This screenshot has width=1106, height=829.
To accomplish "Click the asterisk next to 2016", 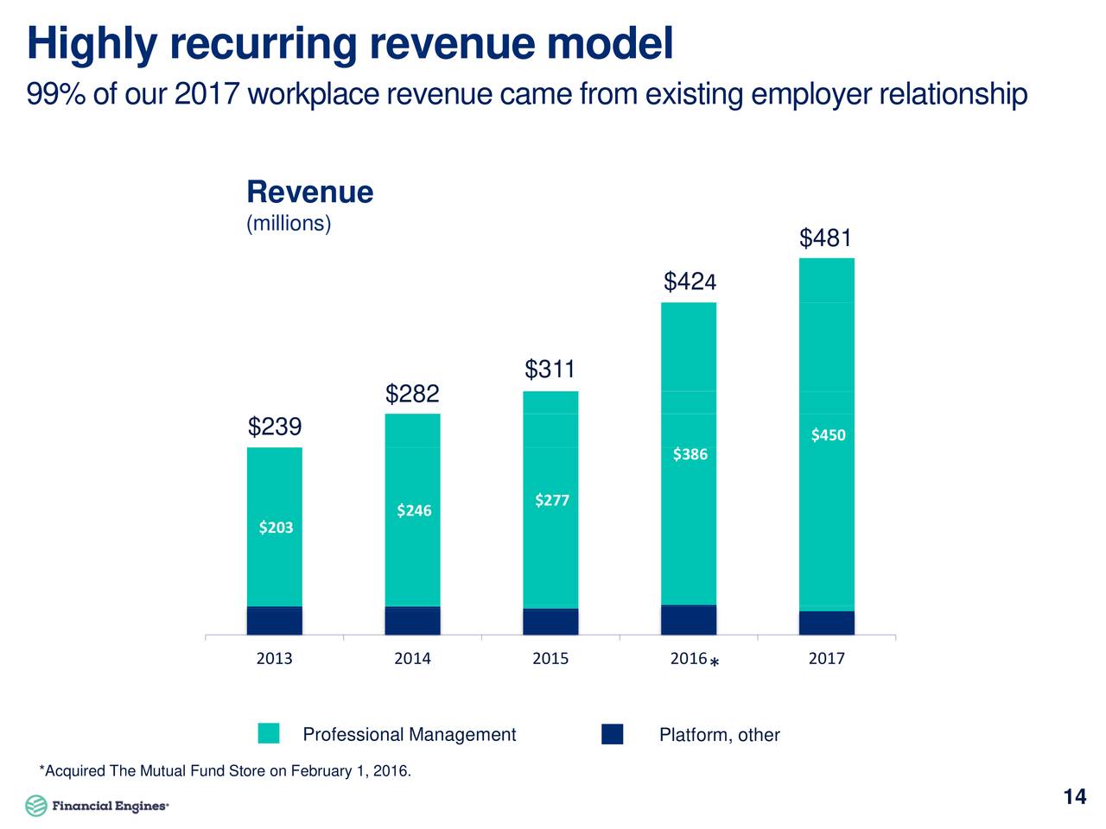I will [715, 663].
